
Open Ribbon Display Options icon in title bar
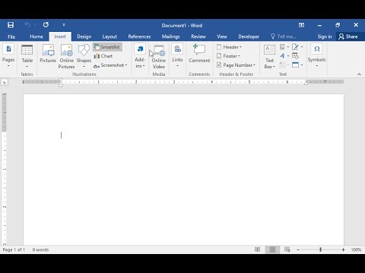pos(301,25)
